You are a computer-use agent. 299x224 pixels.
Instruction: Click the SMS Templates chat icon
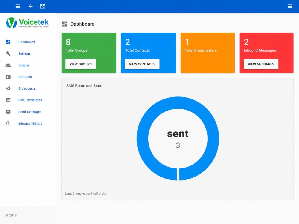coord(8,100)
